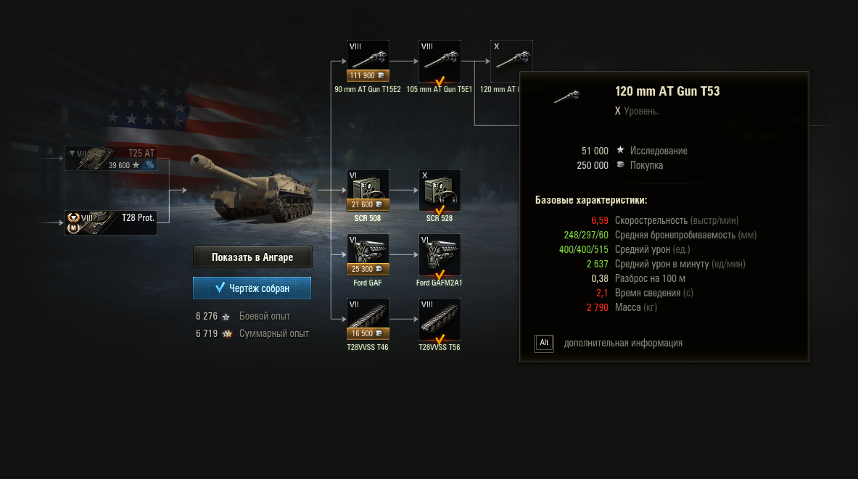Select the Ford GAF engine module
Image resolution: width=858 pixels, height=479 pixels.
(x=368, y=255)
